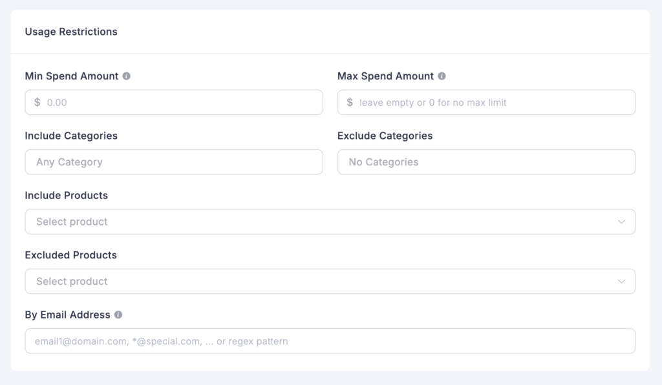Click the Usage Restrictions section heading
Image resolution: width=662 pixels, height=385 pixels.
(x=71, y=32)
